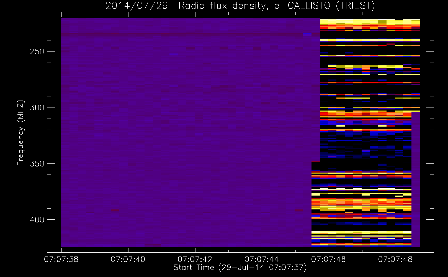Click the 07:07:46 time tick label

coord(328,259)
